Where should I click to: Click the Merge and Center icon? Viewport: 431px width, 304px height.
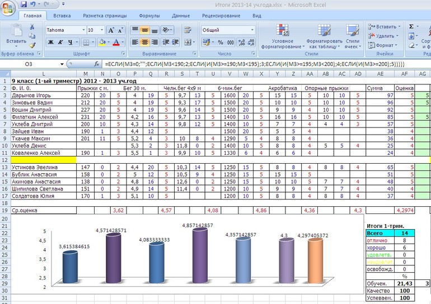coord(188,42)
